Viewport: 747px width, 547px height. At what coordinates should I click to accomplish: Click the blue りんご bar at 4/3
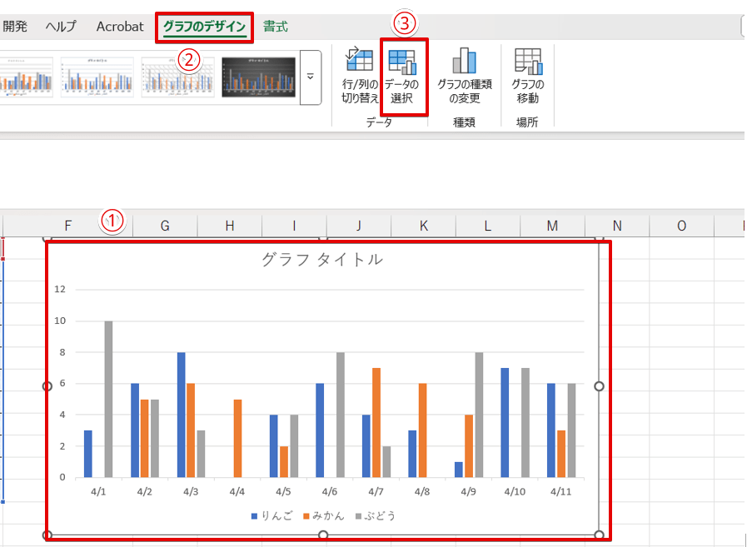click(181, 415)
